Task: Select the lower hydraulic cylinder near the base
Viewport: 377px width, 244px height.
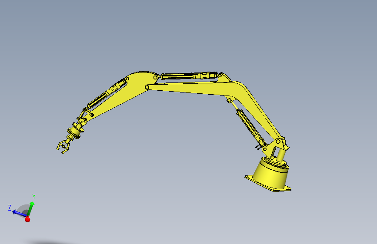Action: 250,127
